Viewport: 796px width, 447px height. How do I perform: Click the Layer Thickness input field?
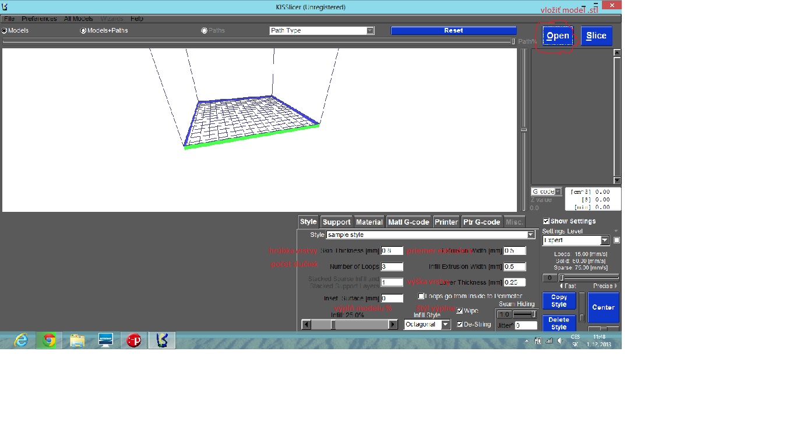514,282
